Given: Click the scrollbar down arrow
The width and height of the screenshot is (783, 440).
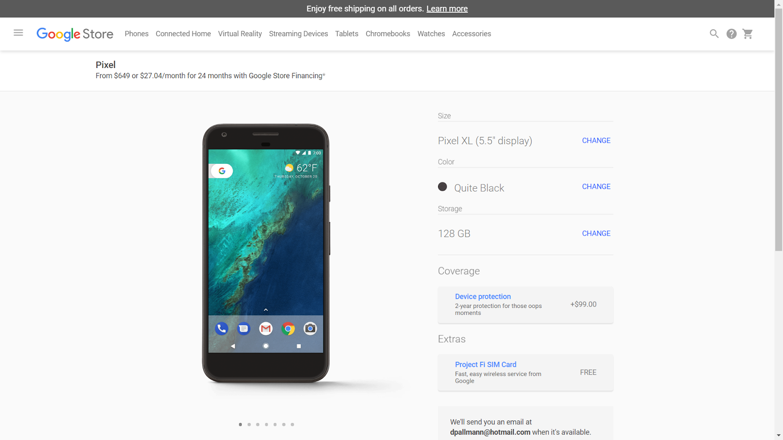Looking at the screenshot, I should click(x=779, y=436).
